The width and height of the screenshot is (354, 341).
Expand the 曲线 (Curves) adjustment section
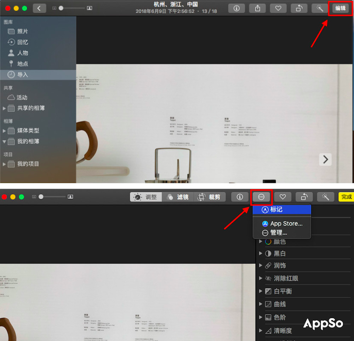pyautogui.click(x=261, y=304)
